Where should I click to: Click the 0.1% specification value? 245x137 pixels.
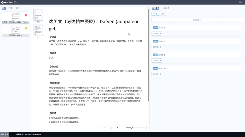click(x=51, y=58)
